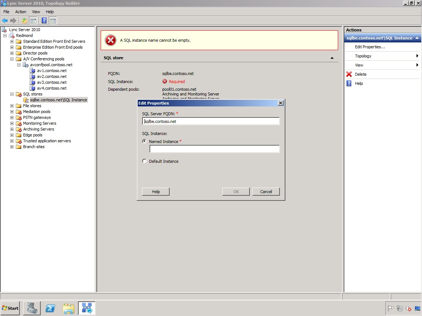Expand the Branch sites node

pos(12,147)
